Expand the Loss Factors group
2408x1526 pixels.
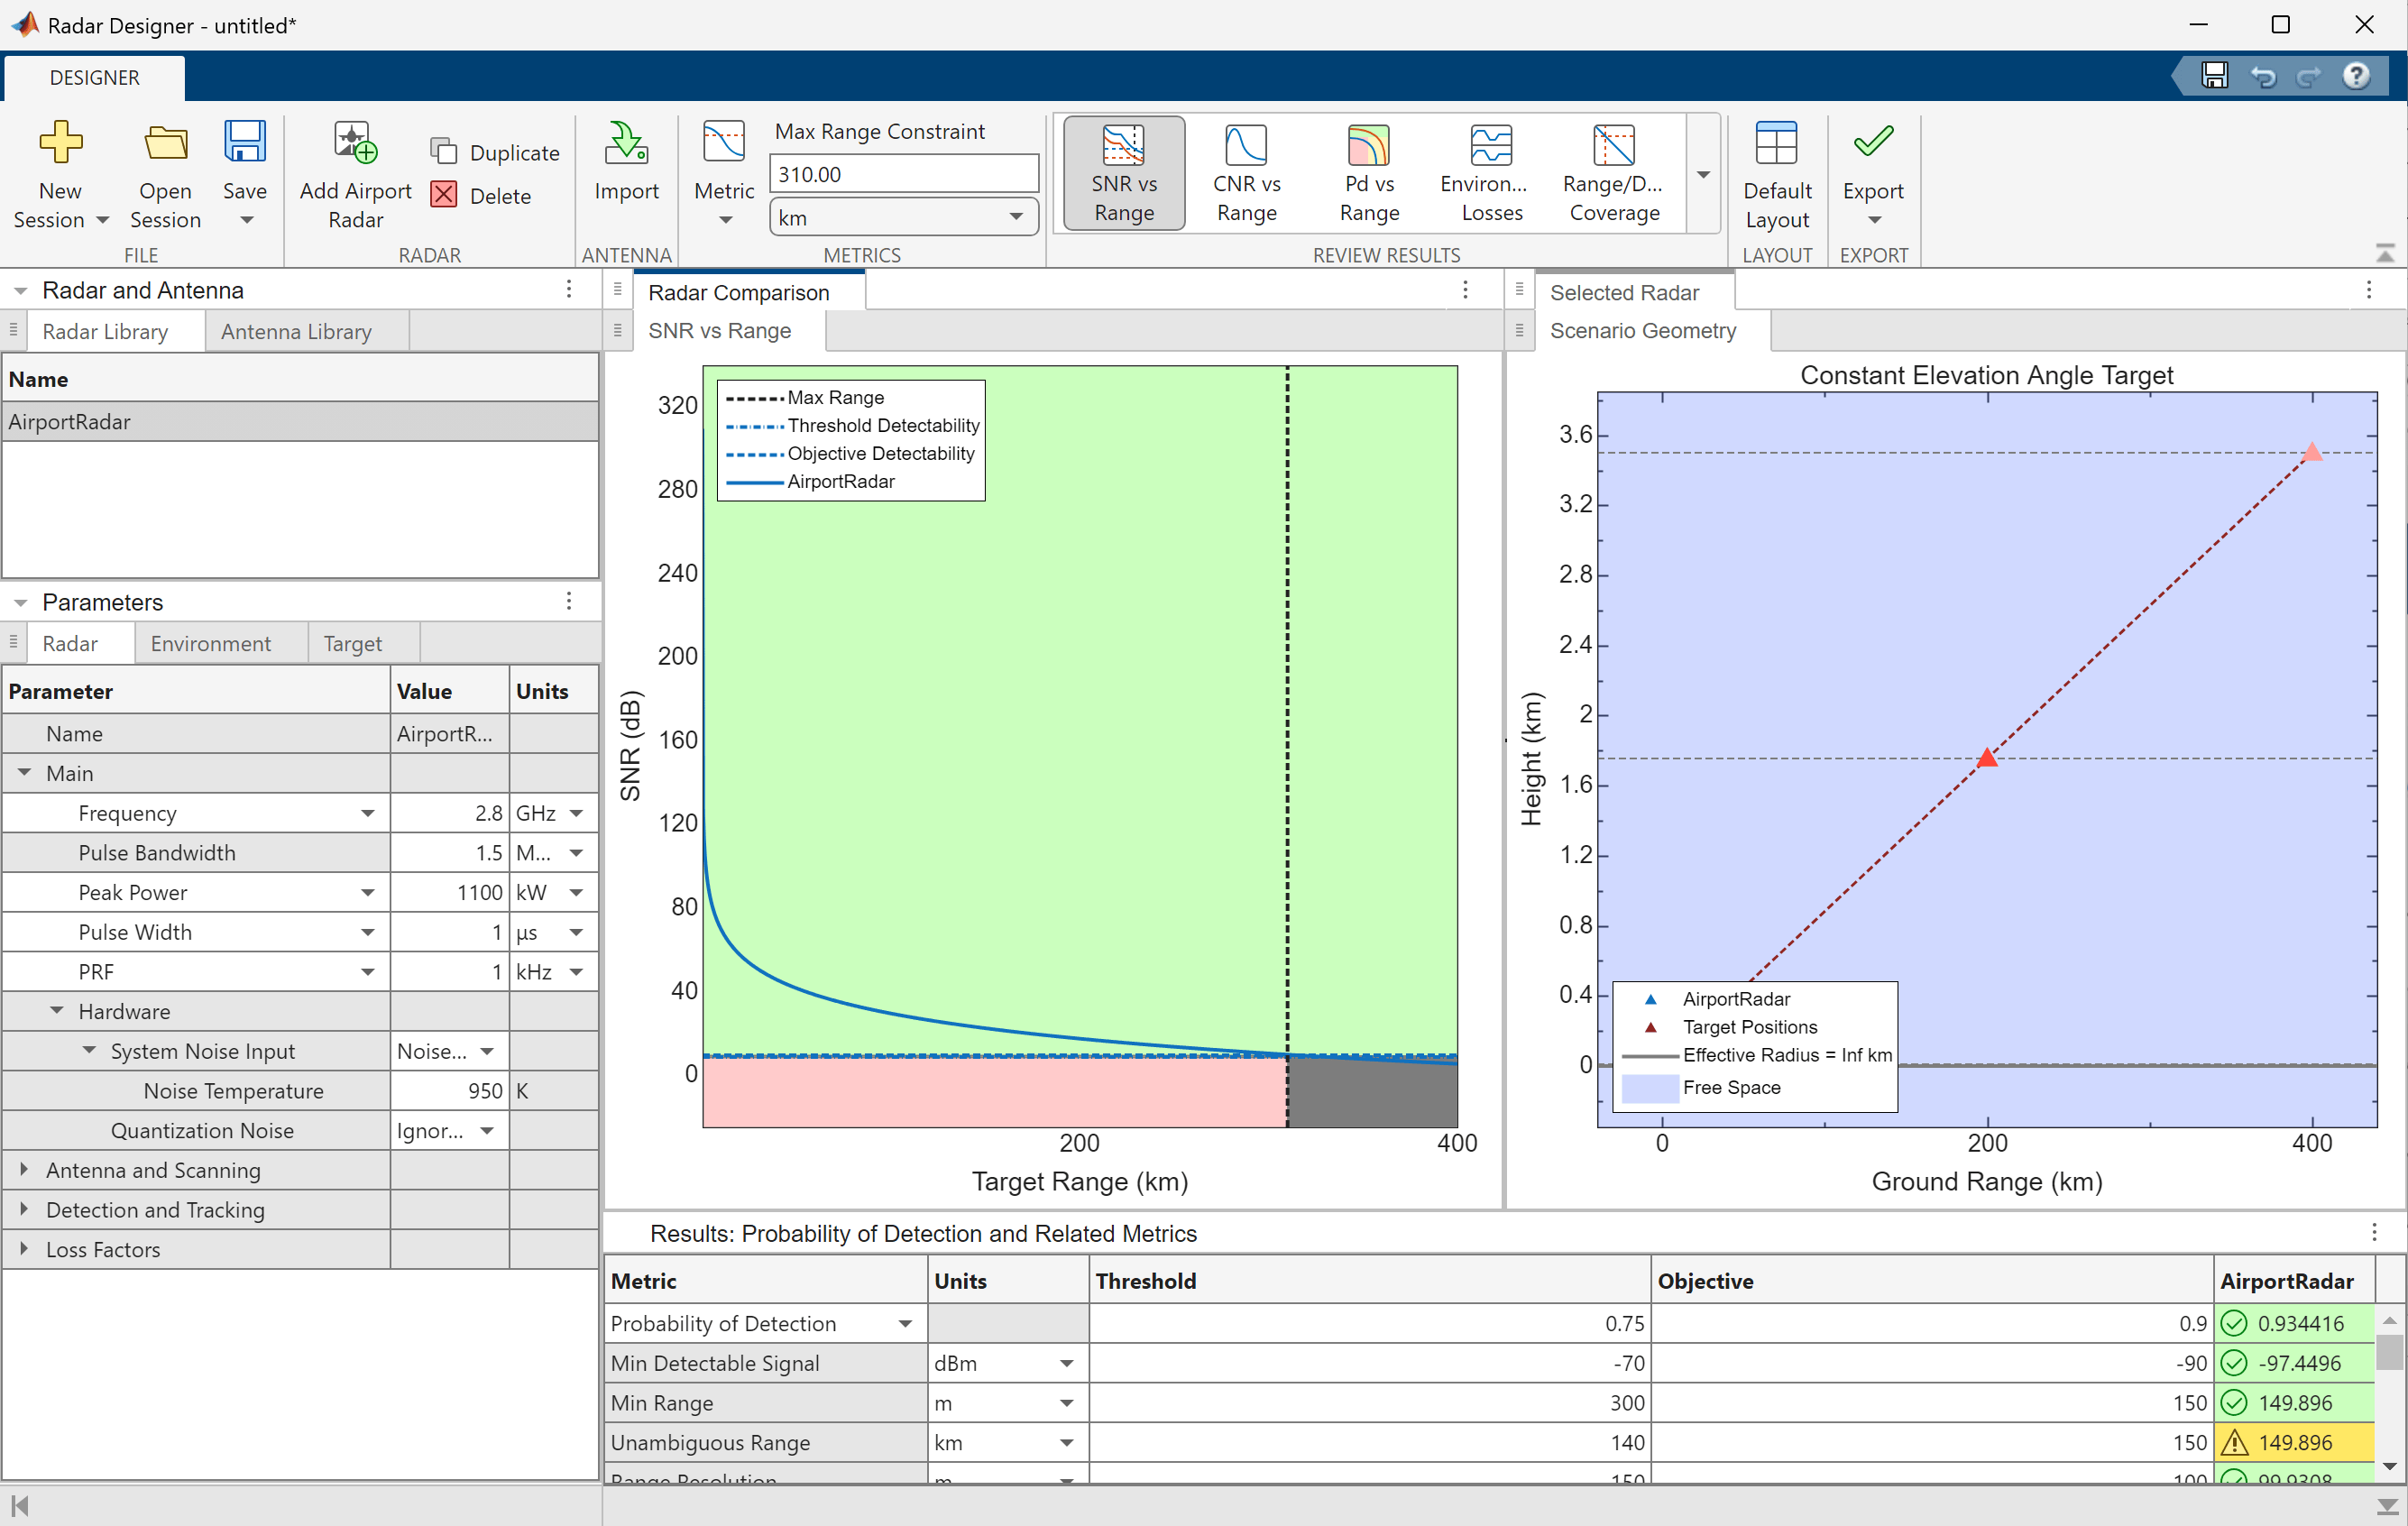click(x=24, y=1250)
